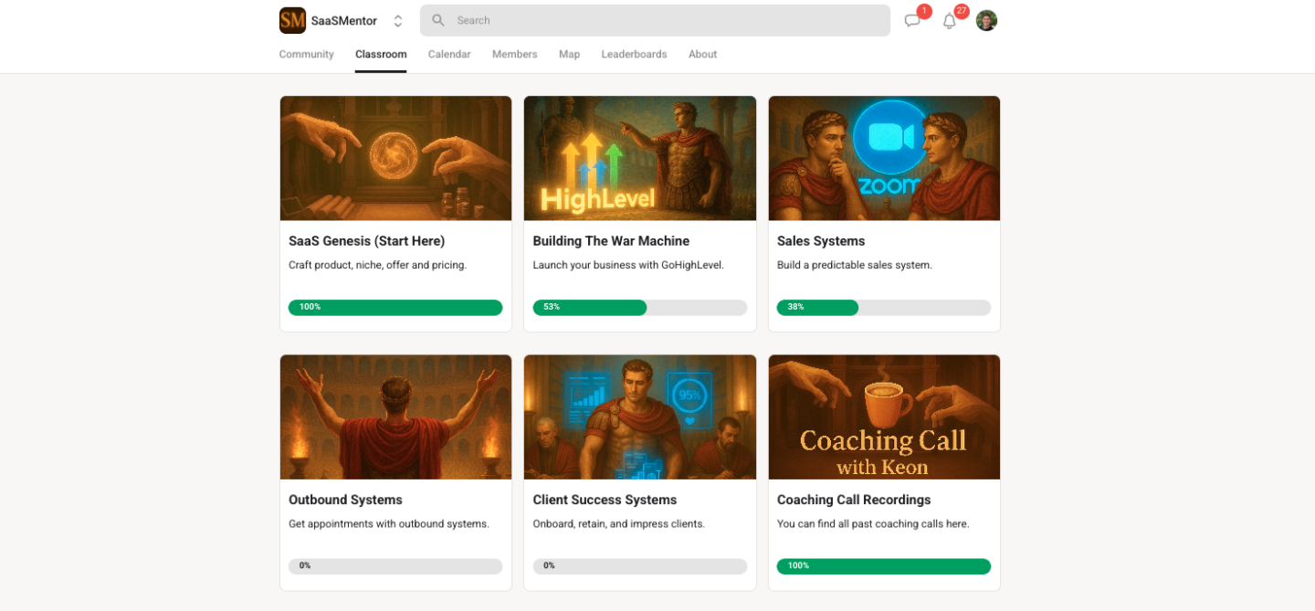Click "Get appointments with outbound systems." text
The width and height of the screenshot is (1315, 611).
coord(389,524)
